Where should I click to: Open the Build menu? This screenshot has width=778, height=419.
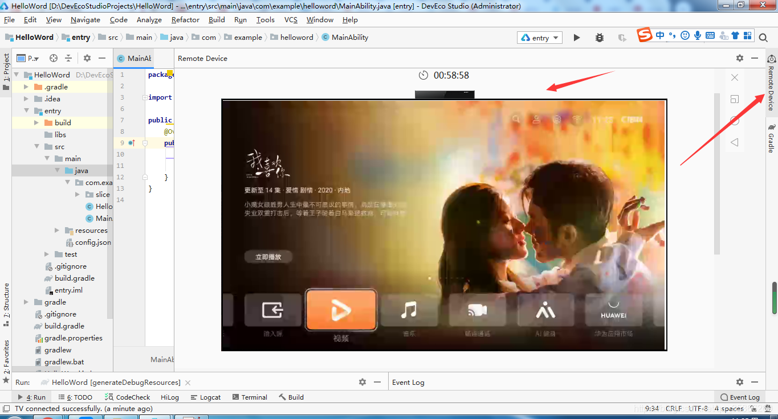click(217, 19)
